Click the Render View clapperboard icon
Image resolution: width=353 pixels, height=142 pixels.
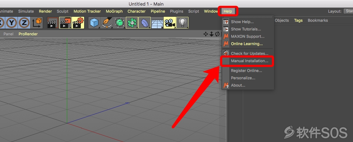click(x=53, y=23)
